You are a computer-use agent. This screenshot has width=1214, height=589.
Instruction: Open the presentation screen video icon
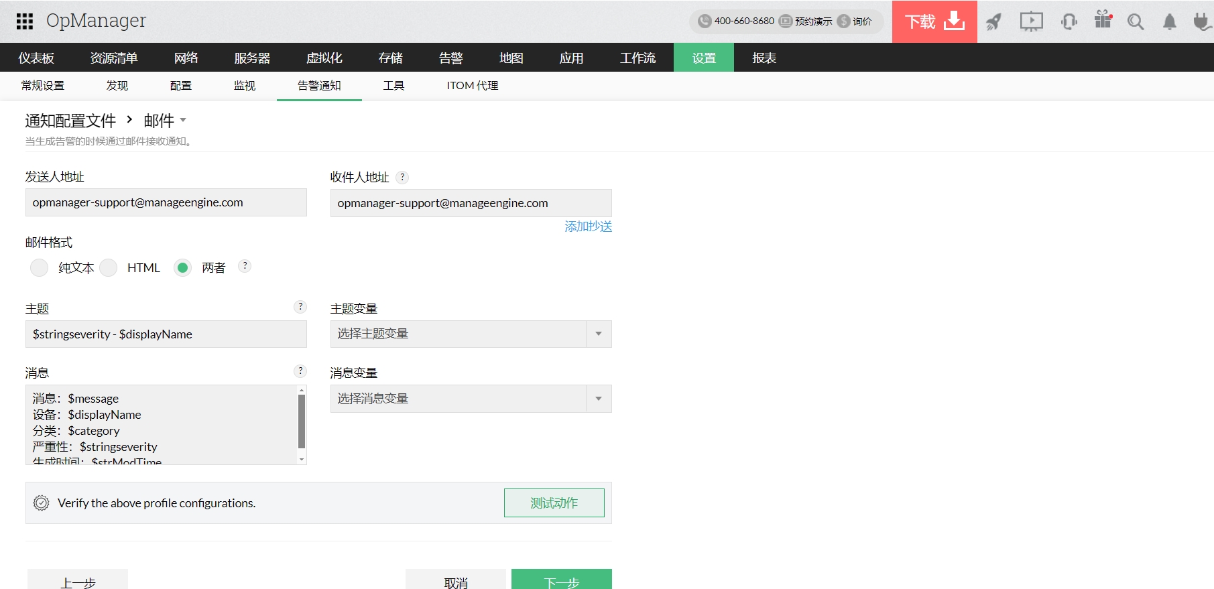coord(1031,21)
